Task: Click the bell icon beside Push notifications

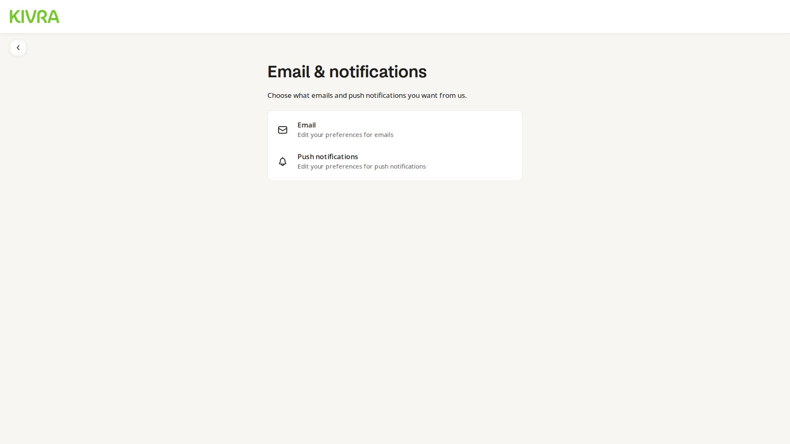Action: tap(283, 162)
